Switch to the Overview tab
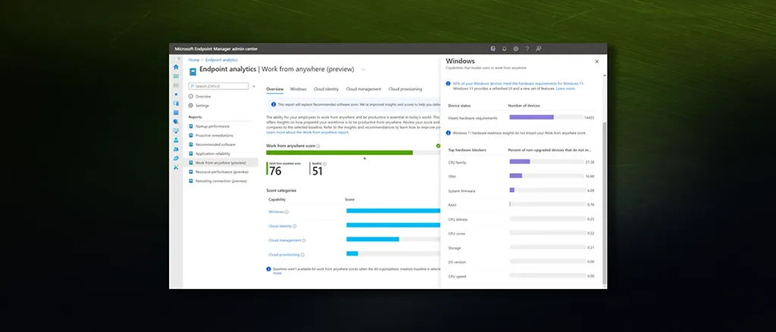This screenshot has height=332, width=776. point(274,89)
